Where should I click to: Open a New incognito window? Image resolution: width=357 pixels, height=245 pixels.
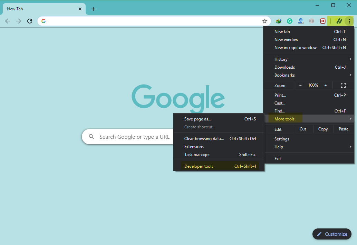309,48
